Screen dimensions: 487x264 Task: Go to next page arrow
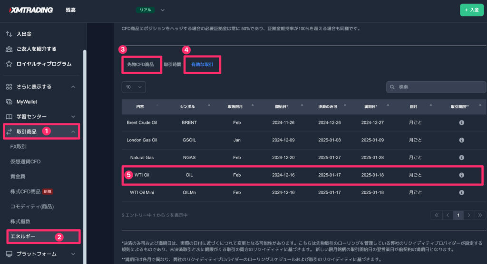click(469, 215)
